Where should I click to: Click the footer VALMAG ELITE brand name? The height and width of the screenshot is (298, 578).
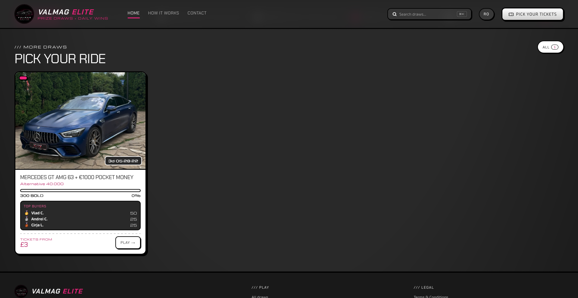[57, 291]
